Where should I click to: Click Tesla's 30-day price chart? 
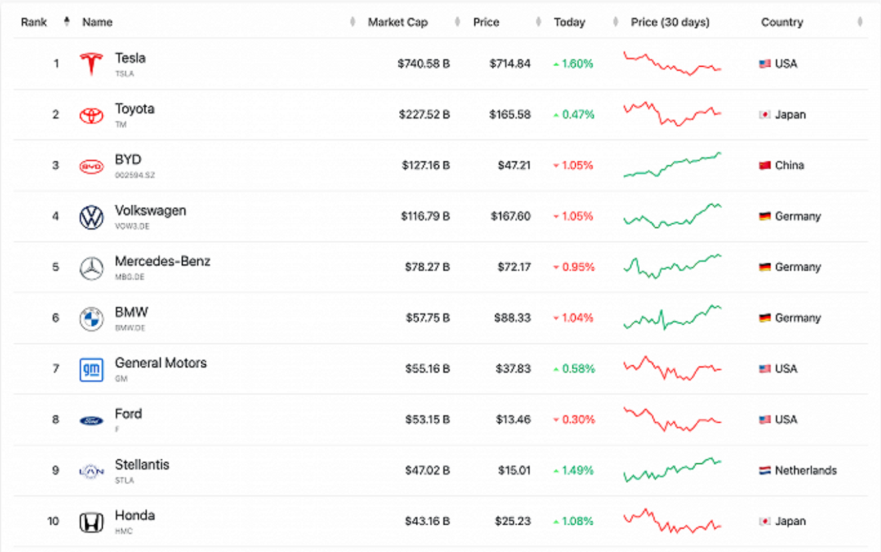672,63
